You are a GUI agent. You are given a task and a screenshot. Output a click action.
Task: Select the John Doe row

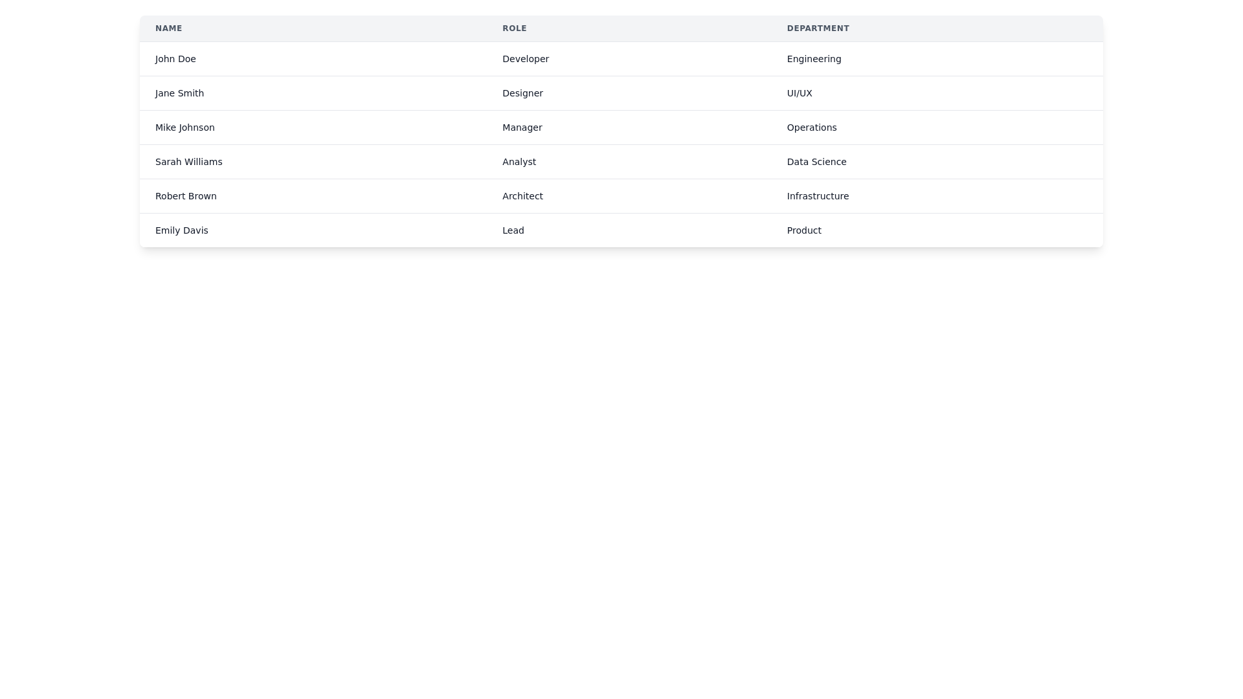175,59
